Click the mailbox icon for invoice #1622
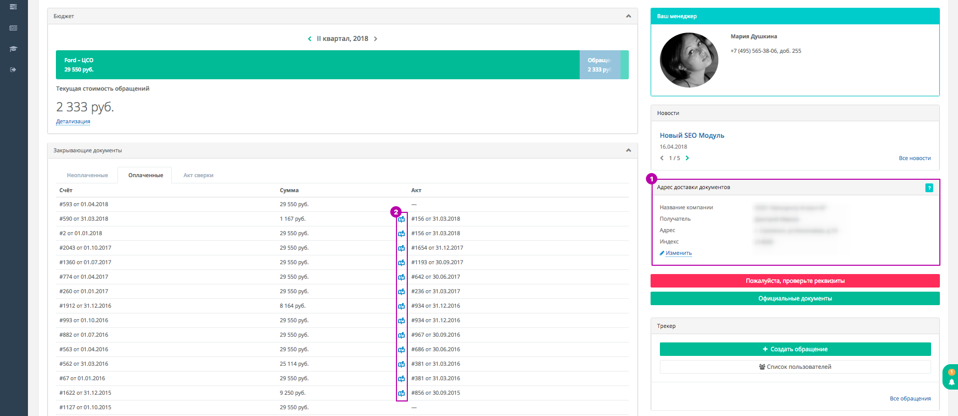 (401, 393)
